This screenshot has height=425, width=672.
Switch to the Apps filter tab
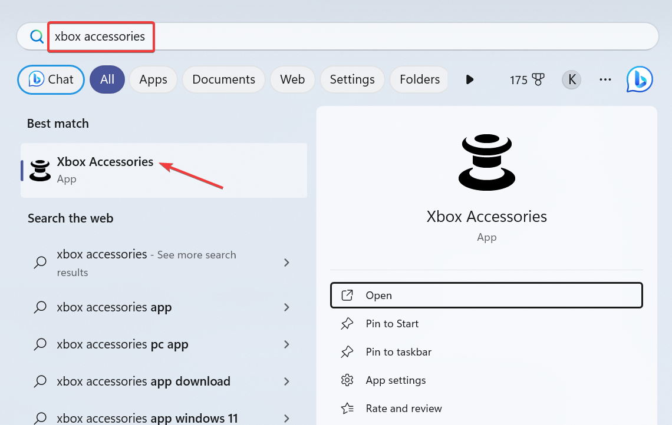coord(153,79)
